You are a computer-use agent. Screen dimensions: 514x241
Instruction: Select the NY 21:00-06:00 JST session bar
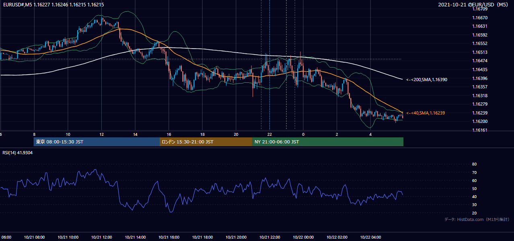(x=328, y=142)
